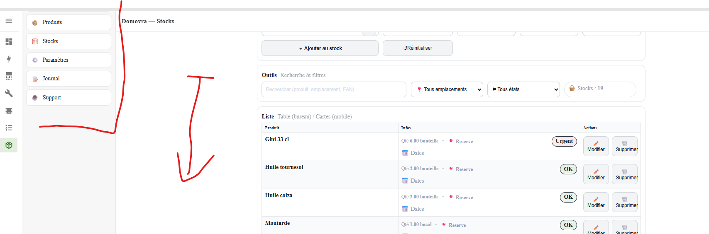This screenshot has width=709, height=234.
Task: Click the OK badge on Huile tournesol
Action: point(568,169)
